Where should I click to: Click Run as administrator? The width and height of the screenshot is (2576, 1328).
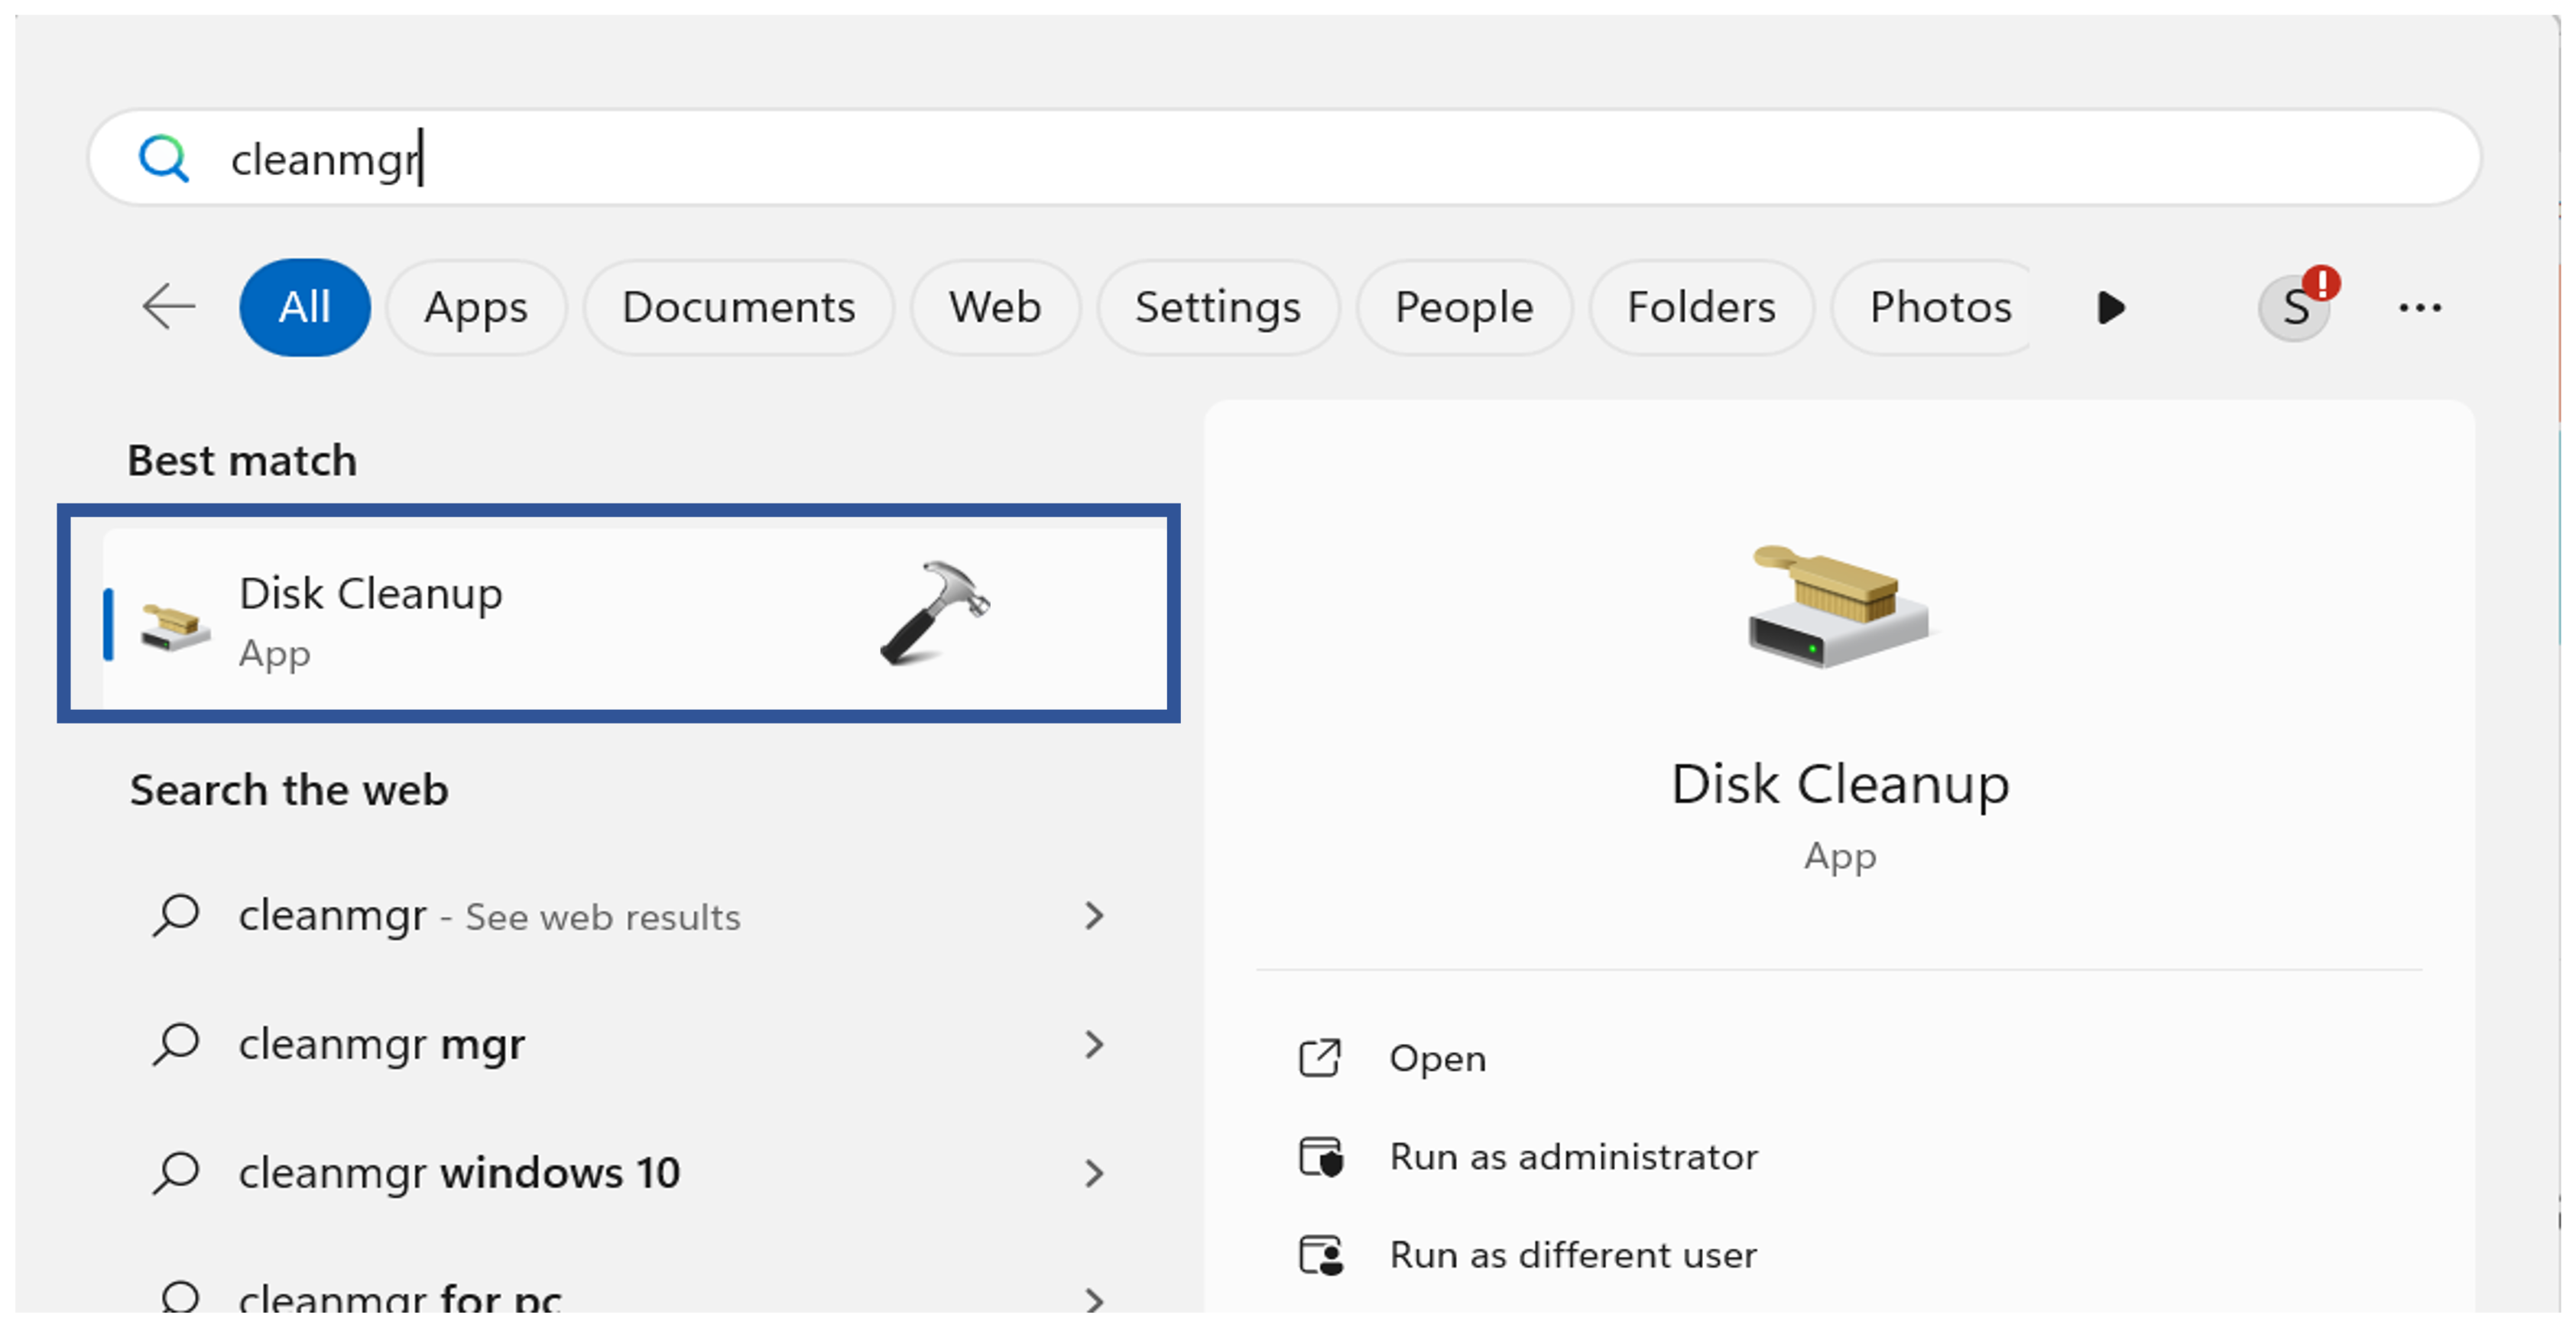(x=1573, y=1157)
